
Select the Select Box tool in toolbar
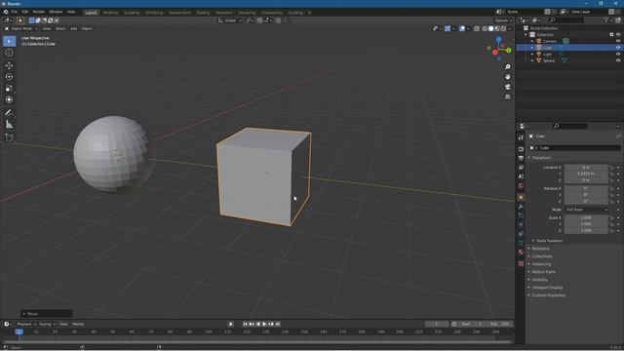coord(9,41)
